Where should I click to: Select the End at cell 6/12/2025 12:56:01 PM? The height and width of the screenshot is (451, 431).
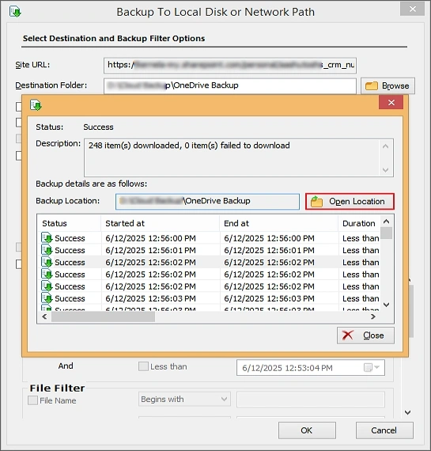(x=269, y=250)
